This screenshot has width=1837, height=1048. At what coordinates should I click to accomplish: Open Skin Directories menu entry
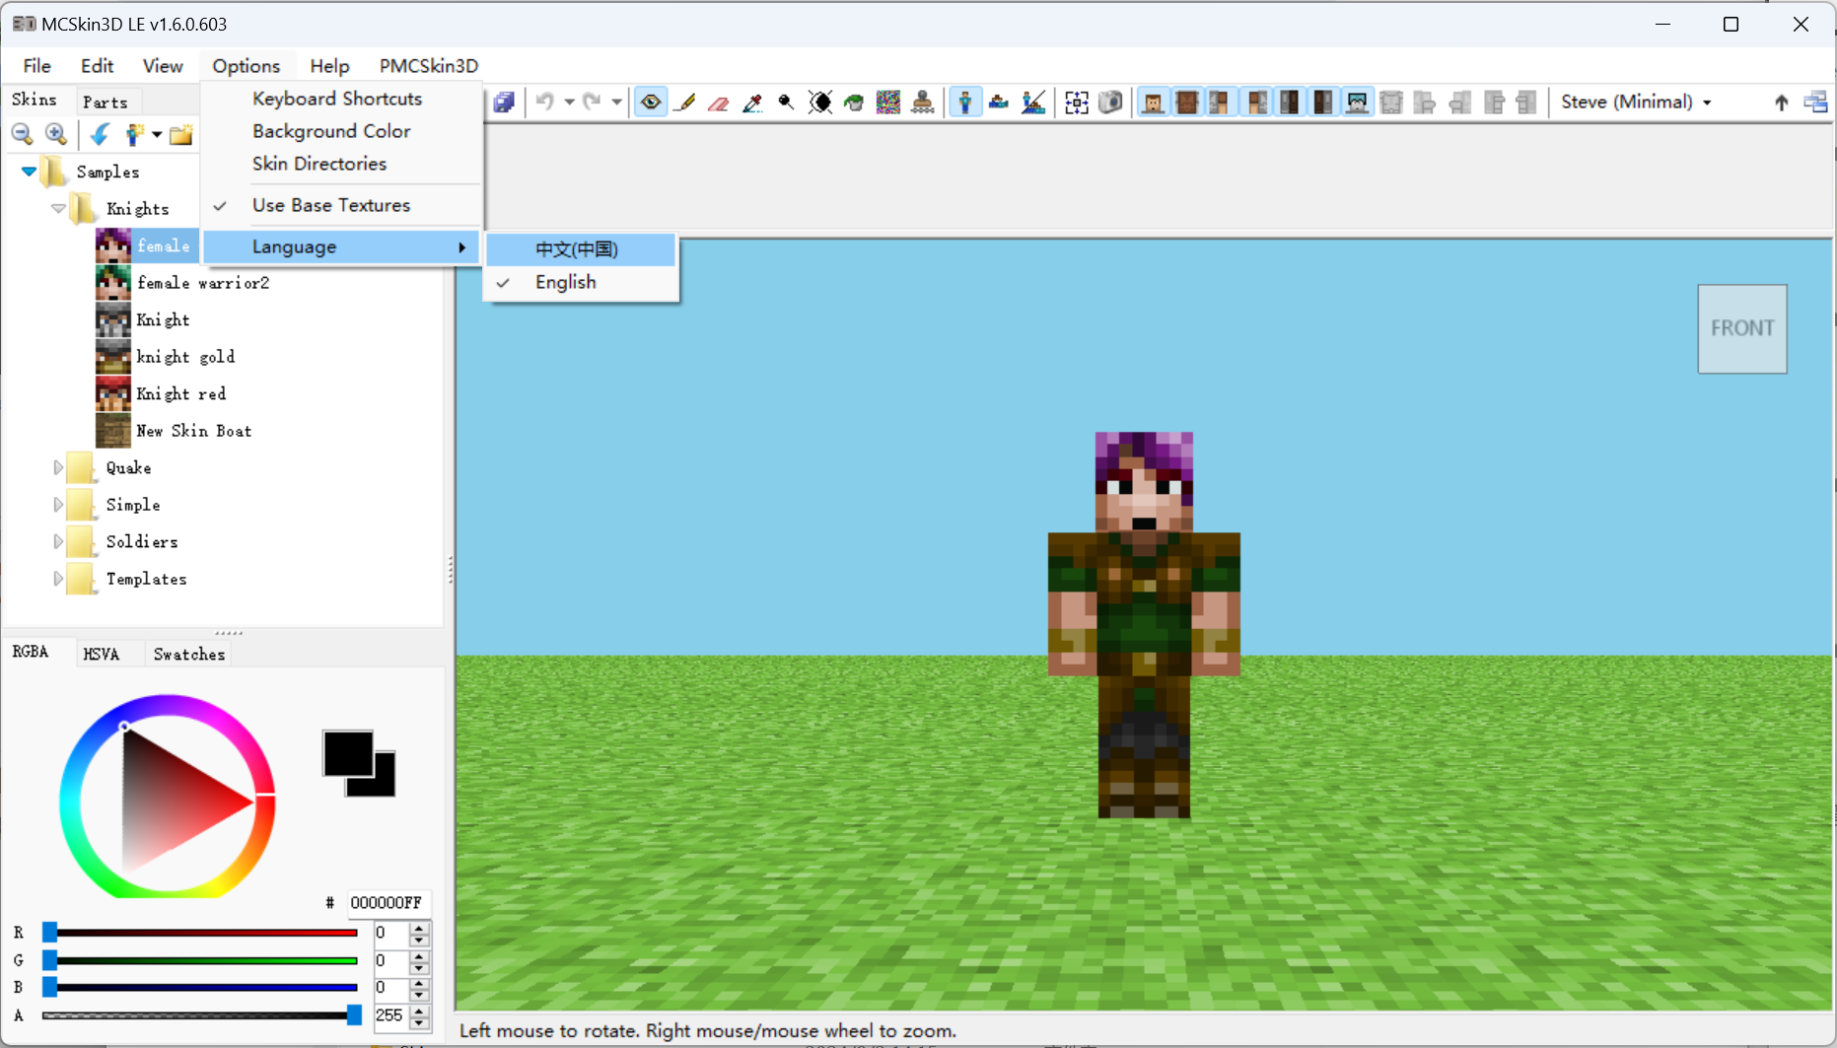(342, 164)
